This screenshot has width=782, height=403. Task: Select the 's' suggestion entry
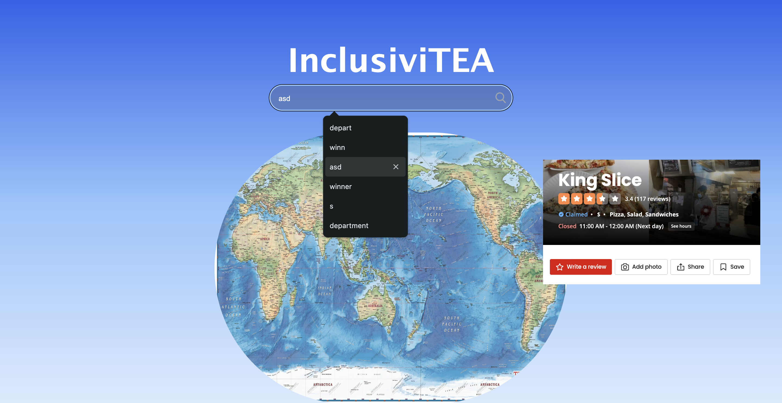332,206
